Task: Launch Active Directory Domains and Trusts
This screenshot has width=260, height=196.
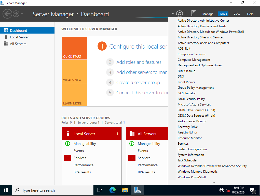Action: pyautogui.click(x=202, y=26)
